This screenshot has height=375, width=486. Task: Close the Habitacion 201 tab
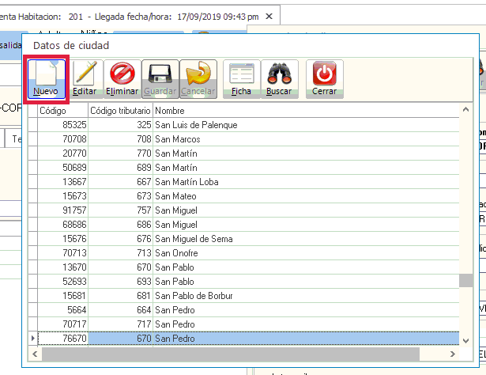coord(269,15)
